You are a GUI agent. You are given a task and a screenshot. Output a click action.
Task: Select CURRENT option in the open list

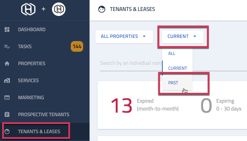(177, 68)
